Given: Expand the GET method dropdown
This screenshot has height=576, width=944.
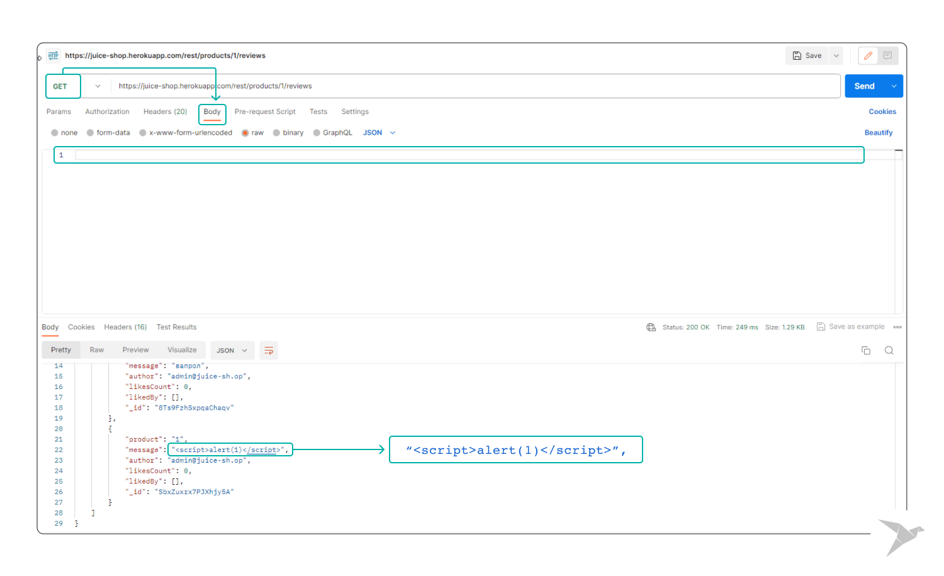Looking at the screenshot, I should point(98,86).
